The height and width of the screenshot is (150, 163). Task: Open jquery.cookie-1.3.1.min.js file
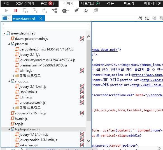38,140
